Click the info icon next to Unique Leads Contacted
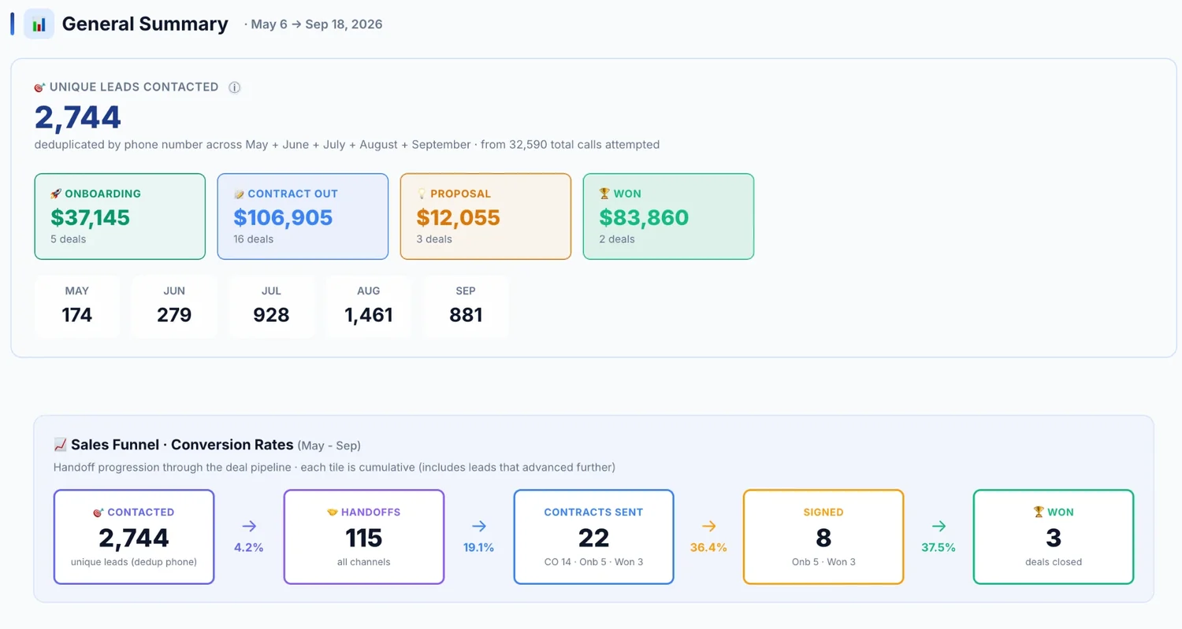The width and height of the screenshot is (1182, 629). coord(234,87)
